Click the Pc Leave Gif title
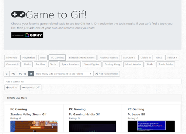The image size is (186, 134). 136,115
